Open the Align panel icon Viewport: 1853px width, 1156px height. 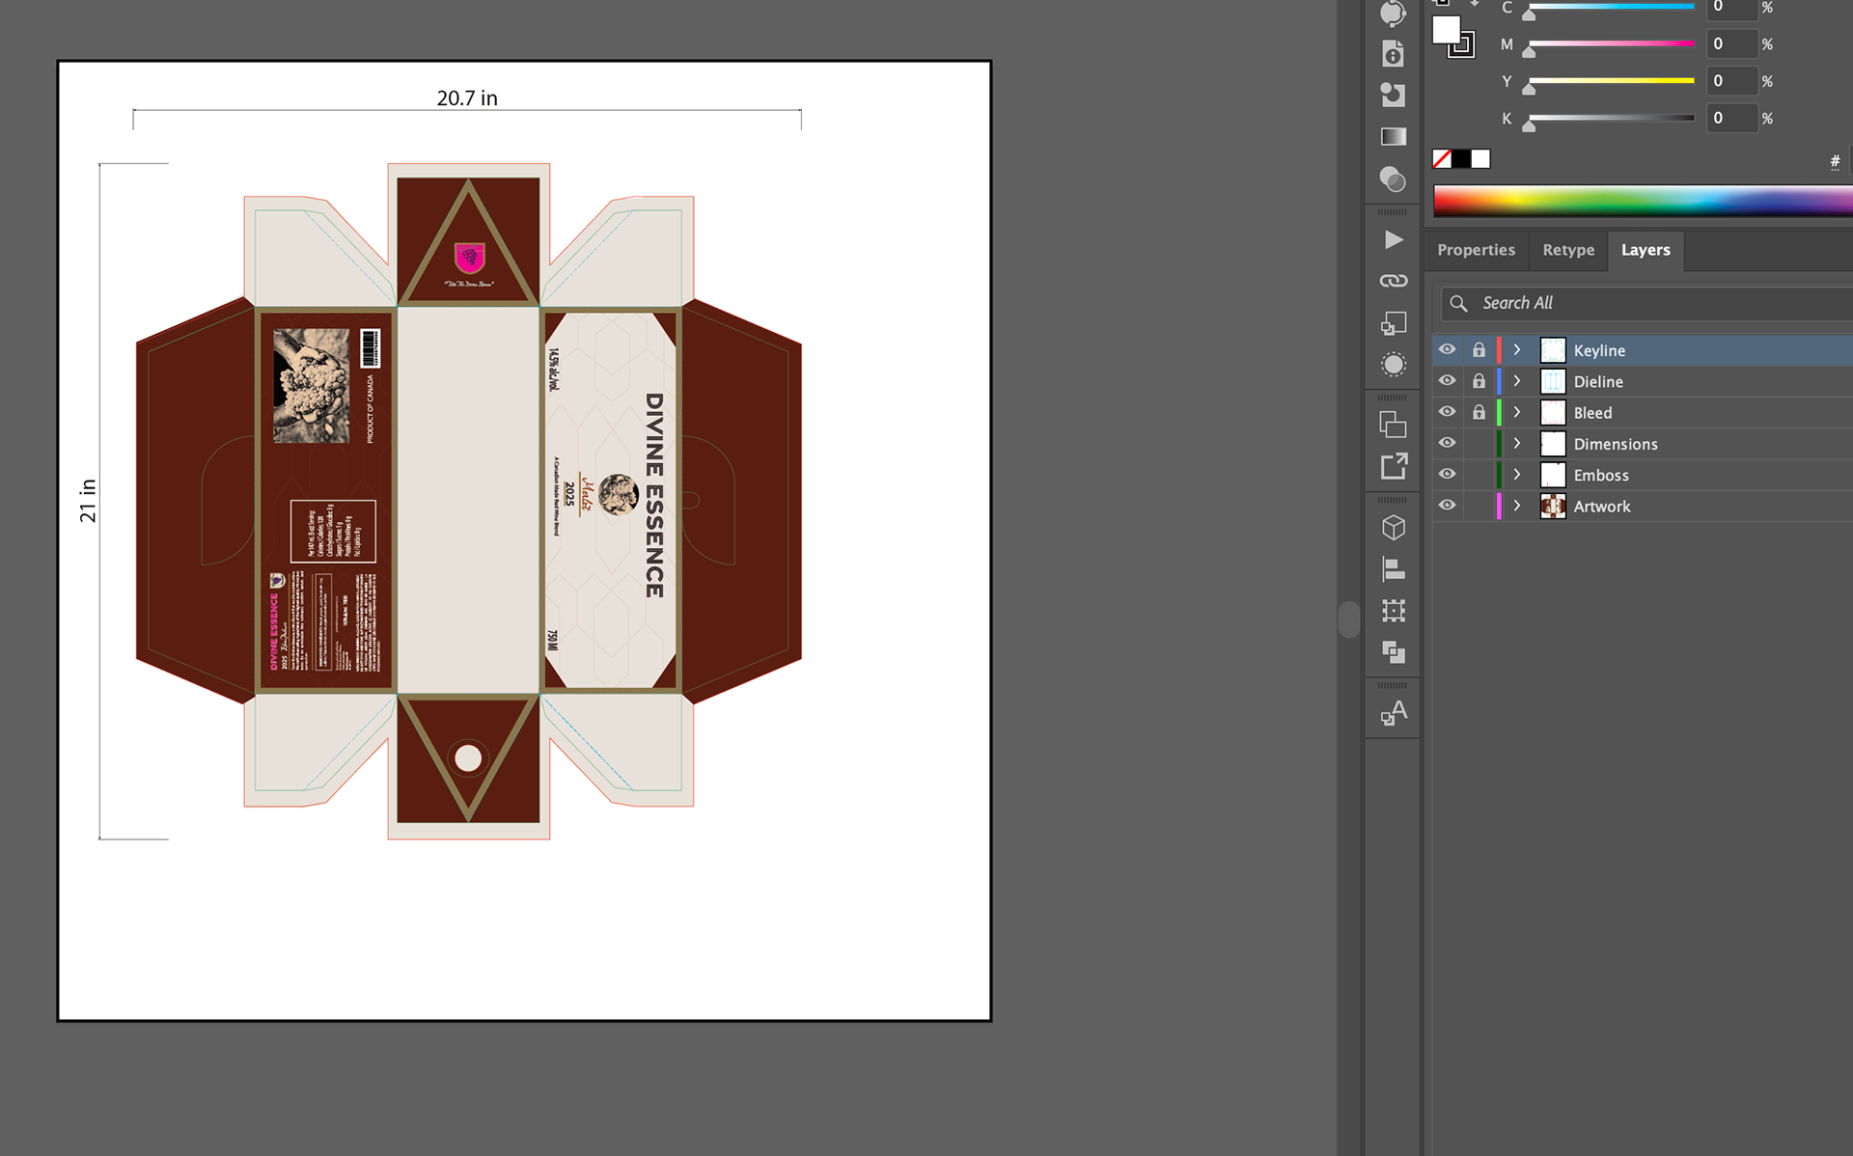[x=1394, y=569]
